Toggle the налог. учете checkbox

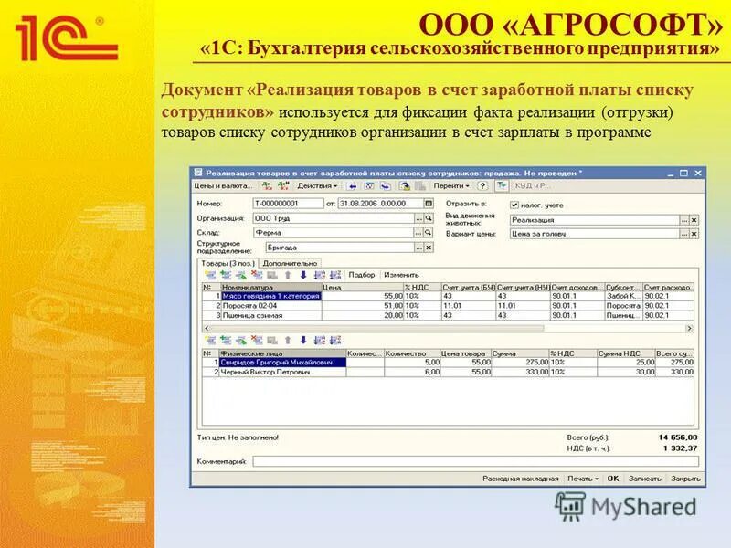(x=514, y=205)
